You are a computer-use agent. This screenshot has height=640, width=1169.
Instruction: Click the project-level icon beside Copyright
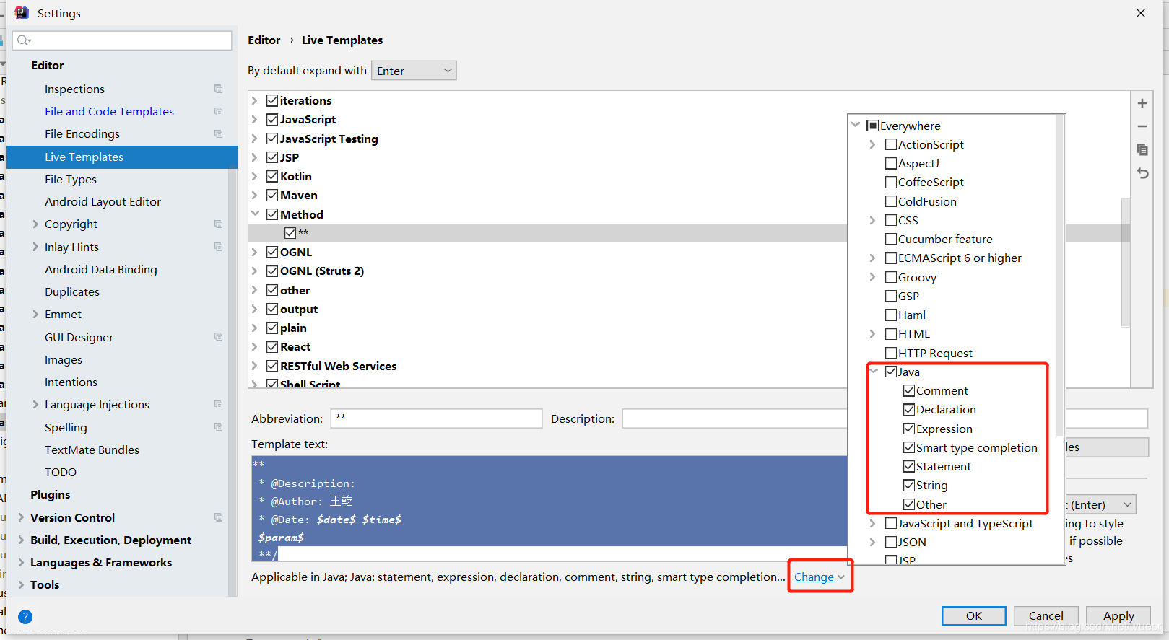coord(218,224)
